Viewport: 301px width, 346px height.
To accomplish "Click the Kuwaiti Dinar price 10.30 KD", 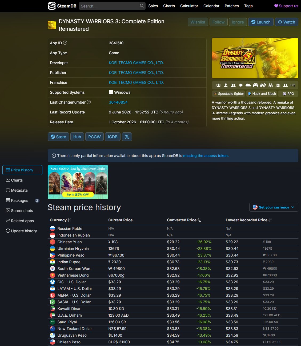I will point(117,309).
